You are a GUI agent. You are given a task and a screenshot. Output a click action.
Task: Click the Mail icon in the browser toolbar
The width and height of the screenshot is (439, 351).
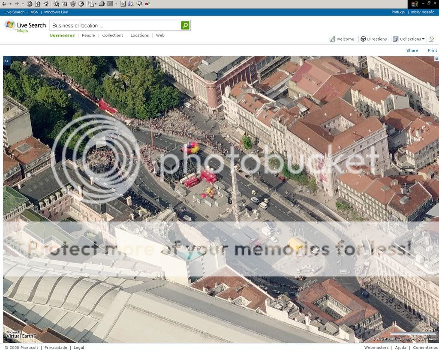pyautogui.click(x=91, y=4)
